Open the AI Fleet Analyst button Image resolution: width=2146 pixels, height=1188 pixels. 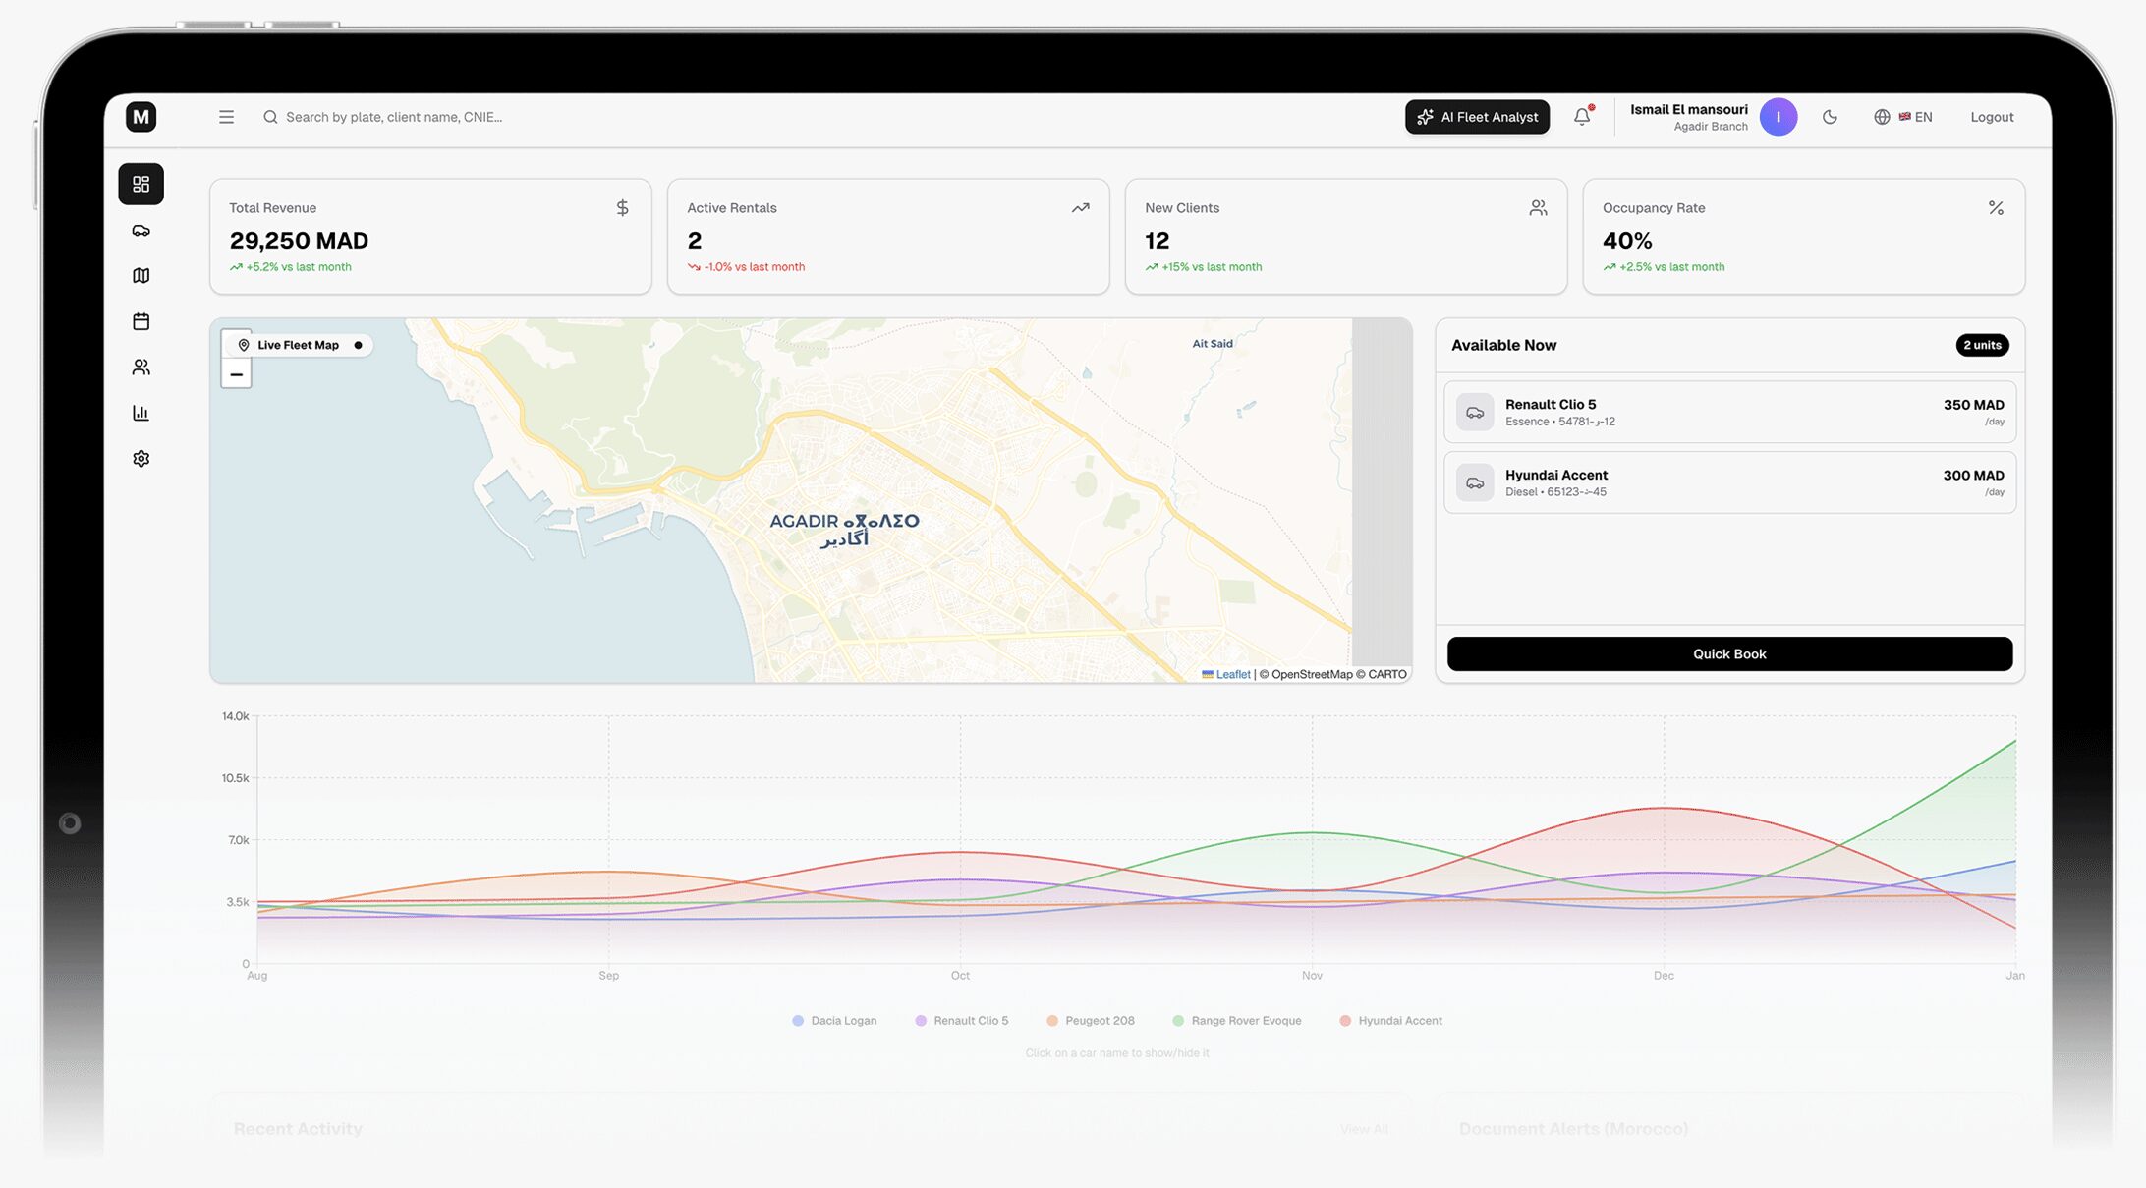point(1477,117)
